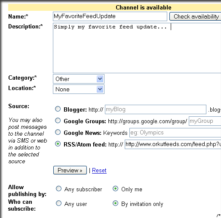Choose Only me for publishing
Screen dimensions: 221x218
point(115,189)
